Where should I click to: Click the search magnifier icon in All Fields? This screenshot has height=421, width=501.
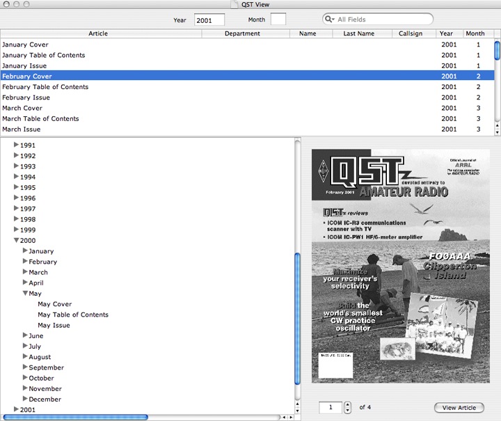tap(328, 19)
